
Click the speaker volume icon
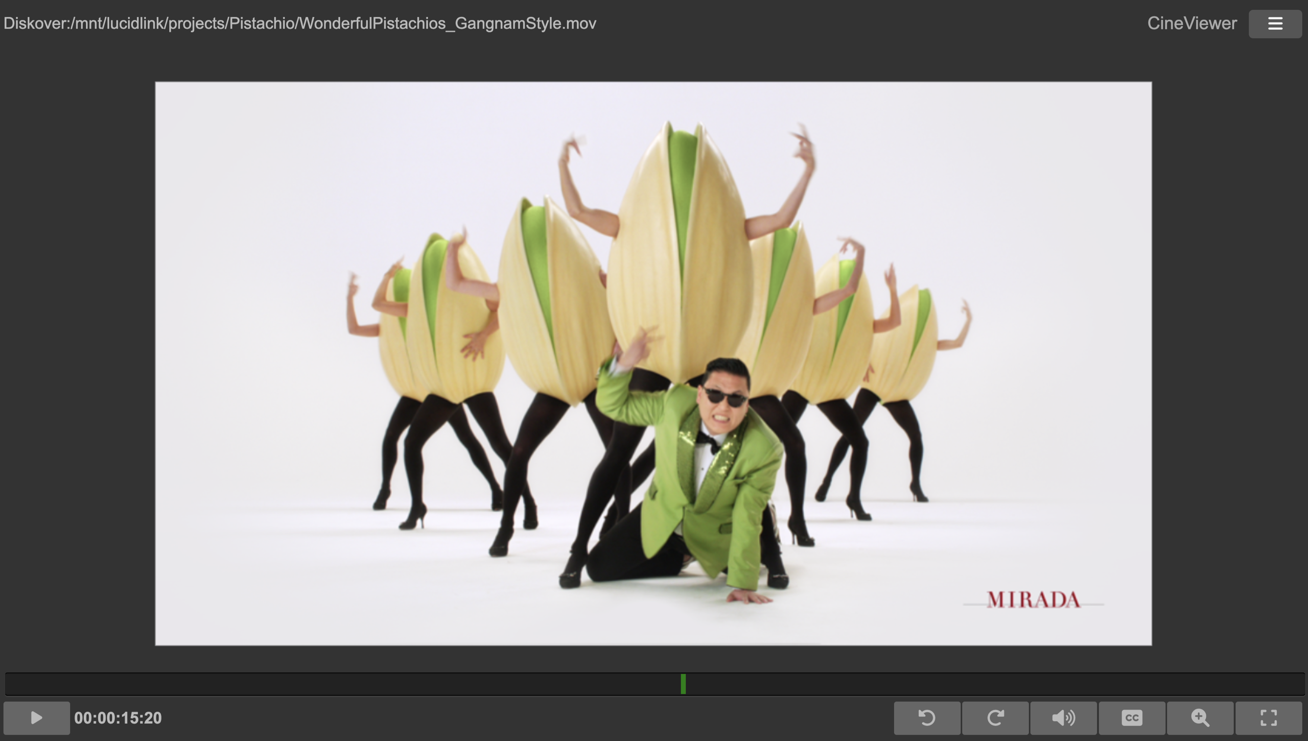pyautogui.click(x=1063, y=718)
